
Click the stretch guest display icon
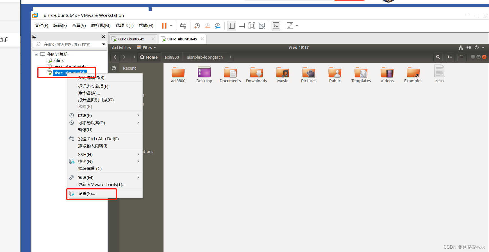coord(290,26)
